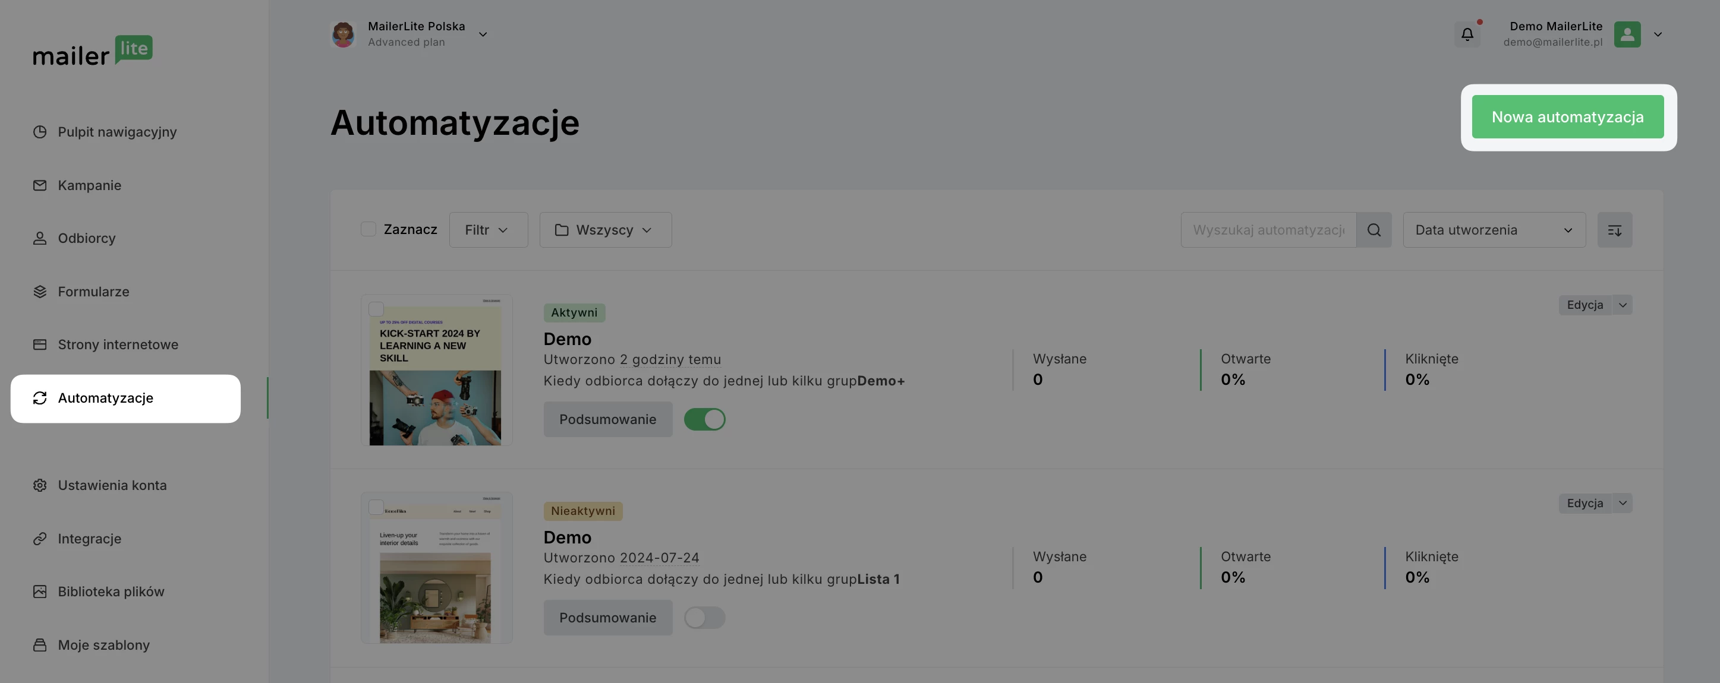The width and height of the screenshot is (1720, 683).
Task: Open the Data utworzenia sort dropdown
Action: tap(1494, 230)
